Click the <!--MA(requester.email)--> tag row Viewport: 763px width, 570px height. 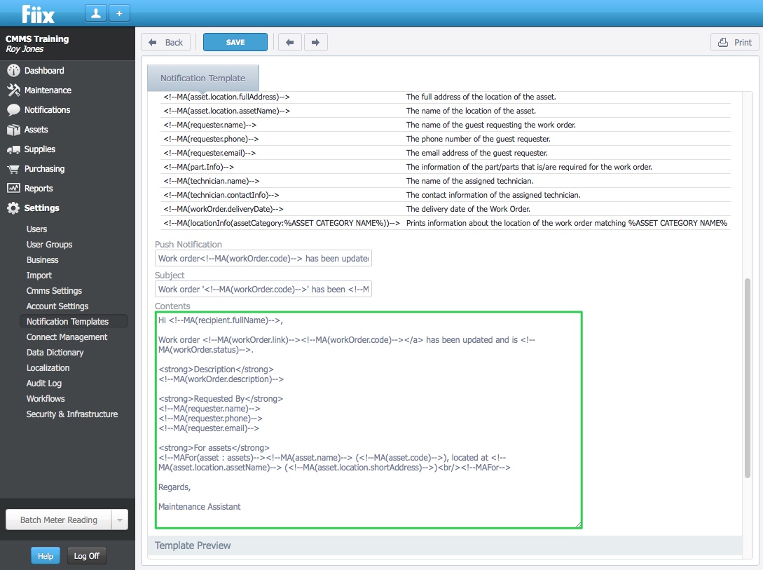click(446, 153)
